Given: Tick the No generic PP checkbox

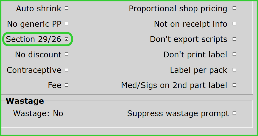Looking at the screenshot, I should click(66, 24).
